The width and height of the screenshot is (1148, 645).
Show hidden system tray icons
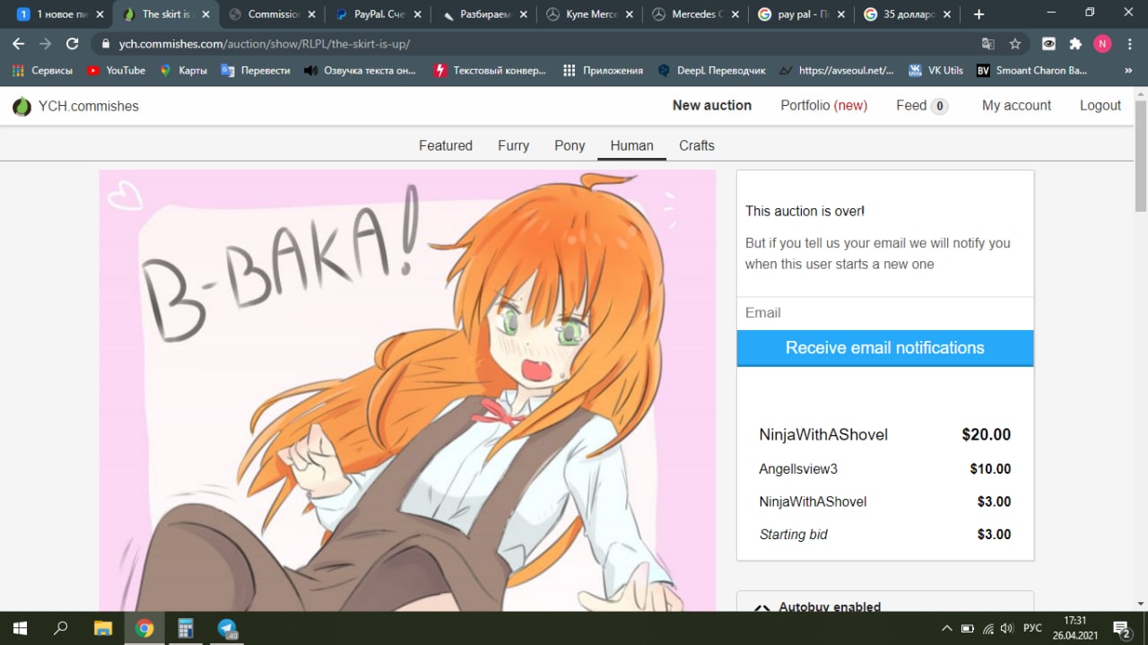coord(946,628)
